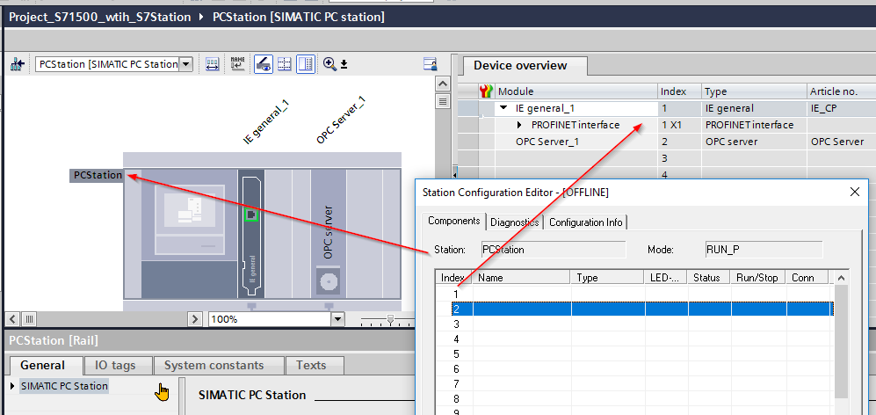Click the user settings view icon at toolbar right

pyautogui.click(x=430, y=64)
